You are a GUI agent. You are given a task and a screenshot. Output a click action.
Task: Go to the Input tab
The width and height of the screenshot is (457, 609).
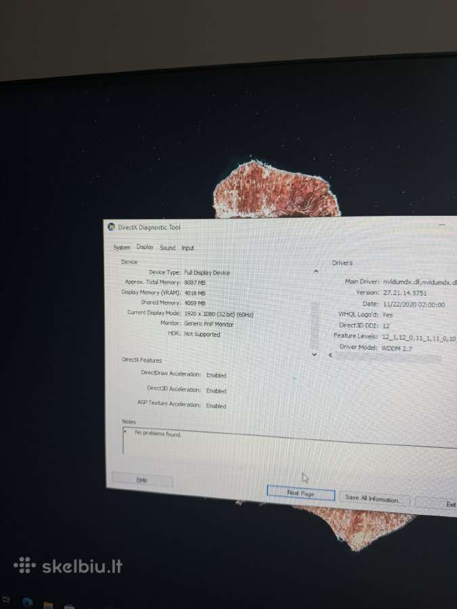188,248
